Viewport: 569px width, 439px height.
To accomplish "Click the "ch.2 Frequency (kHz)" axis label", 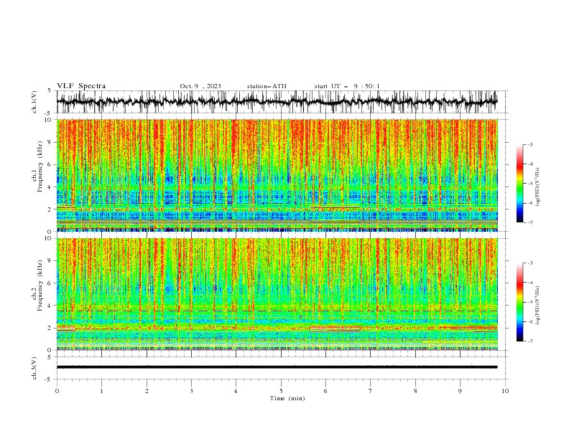I will [38, 285].
